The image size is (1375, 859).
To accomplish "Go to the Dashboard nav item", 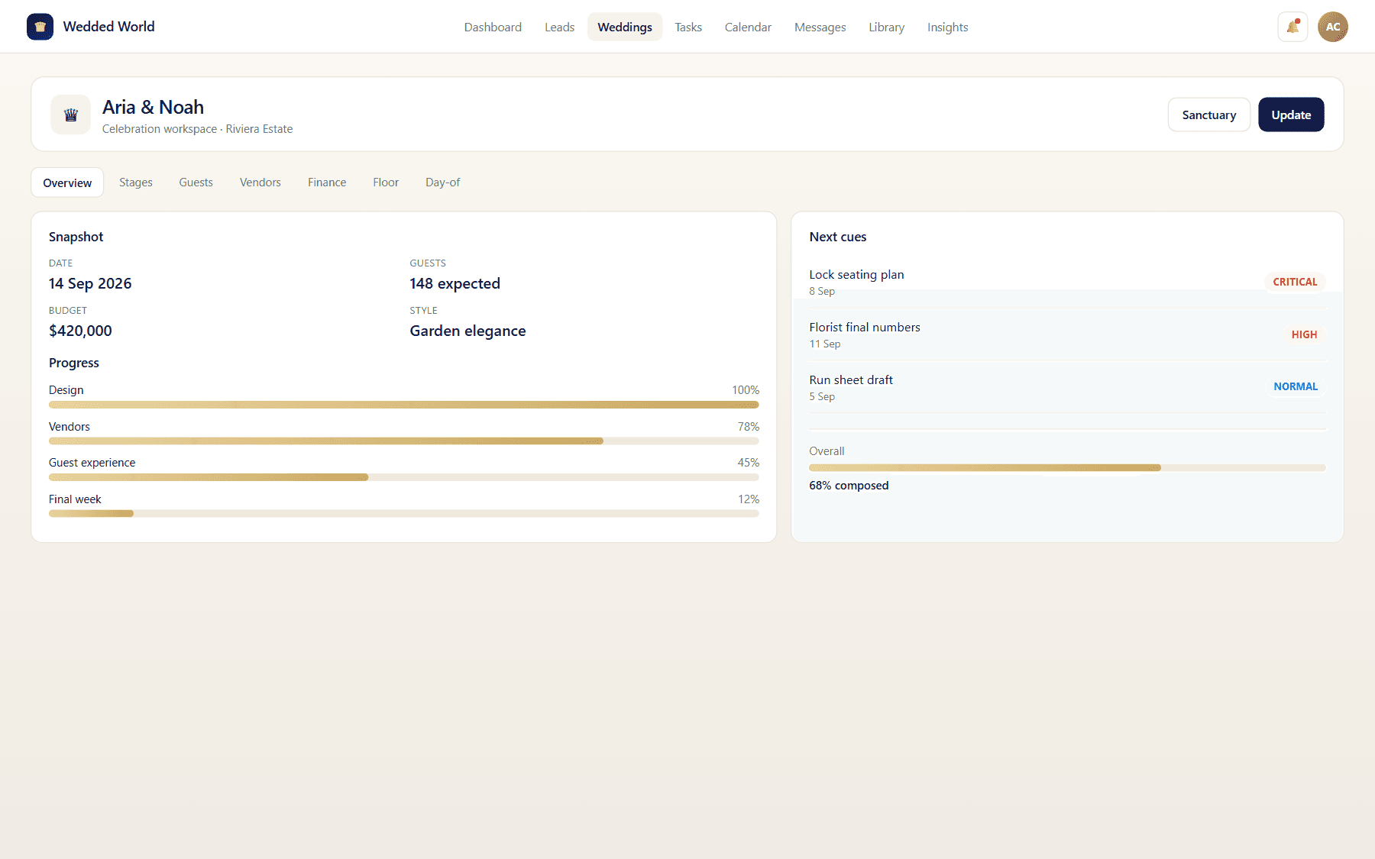I will coord(493,27).
